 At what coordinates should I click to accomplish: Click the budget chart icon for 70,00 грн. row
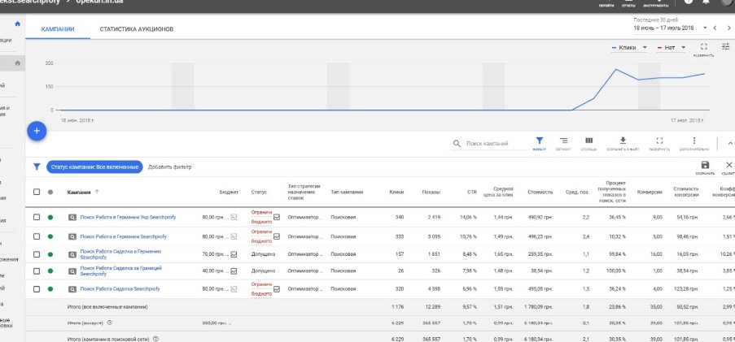pos(234,254)
